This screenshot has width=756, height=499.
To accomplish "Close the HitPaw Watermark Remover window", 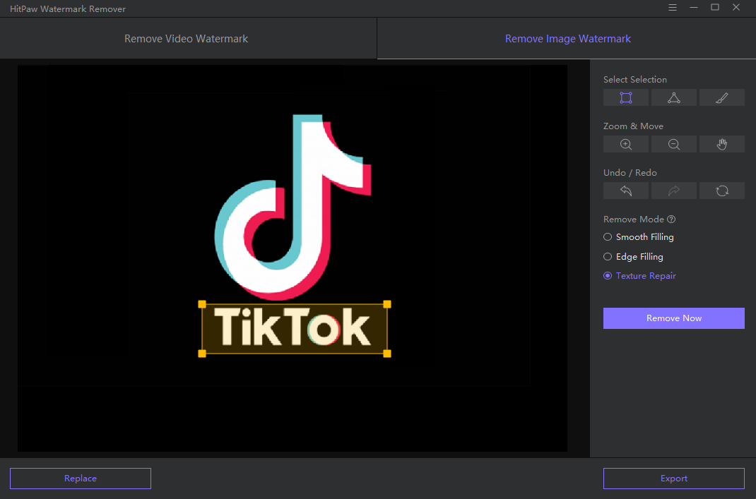I will [736, 7].
